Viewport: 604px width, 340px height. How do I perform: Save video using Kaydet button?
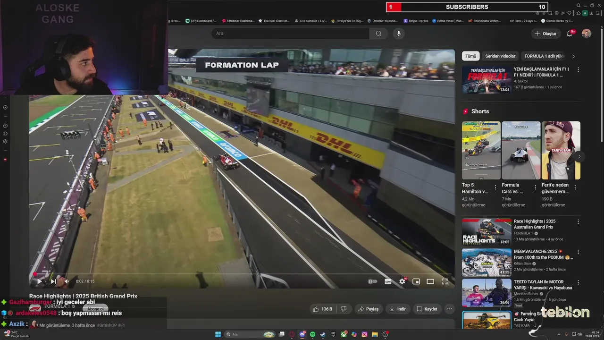coord(427,309)
